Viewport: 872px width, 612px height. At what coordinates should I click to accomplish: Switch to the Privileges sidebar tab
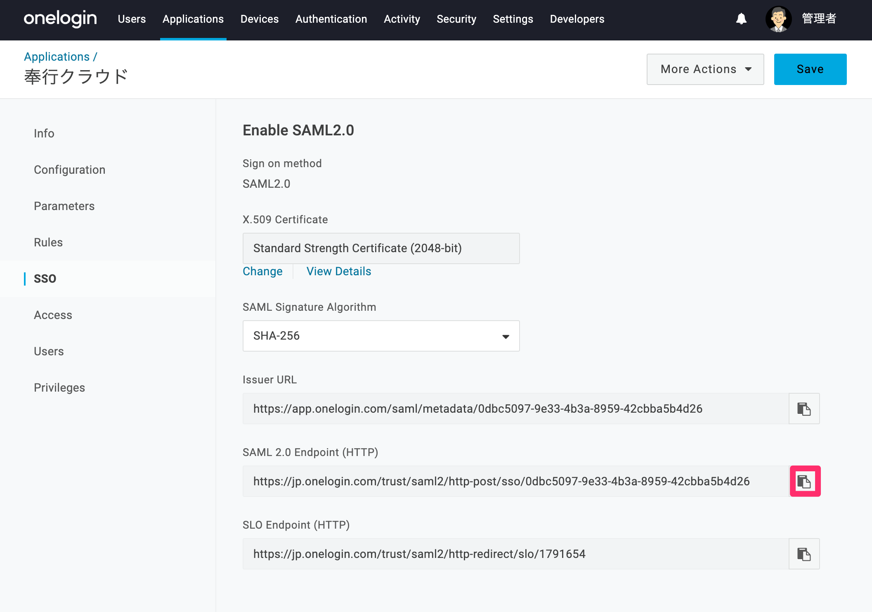pyautogui.click(x=59, y=388)
